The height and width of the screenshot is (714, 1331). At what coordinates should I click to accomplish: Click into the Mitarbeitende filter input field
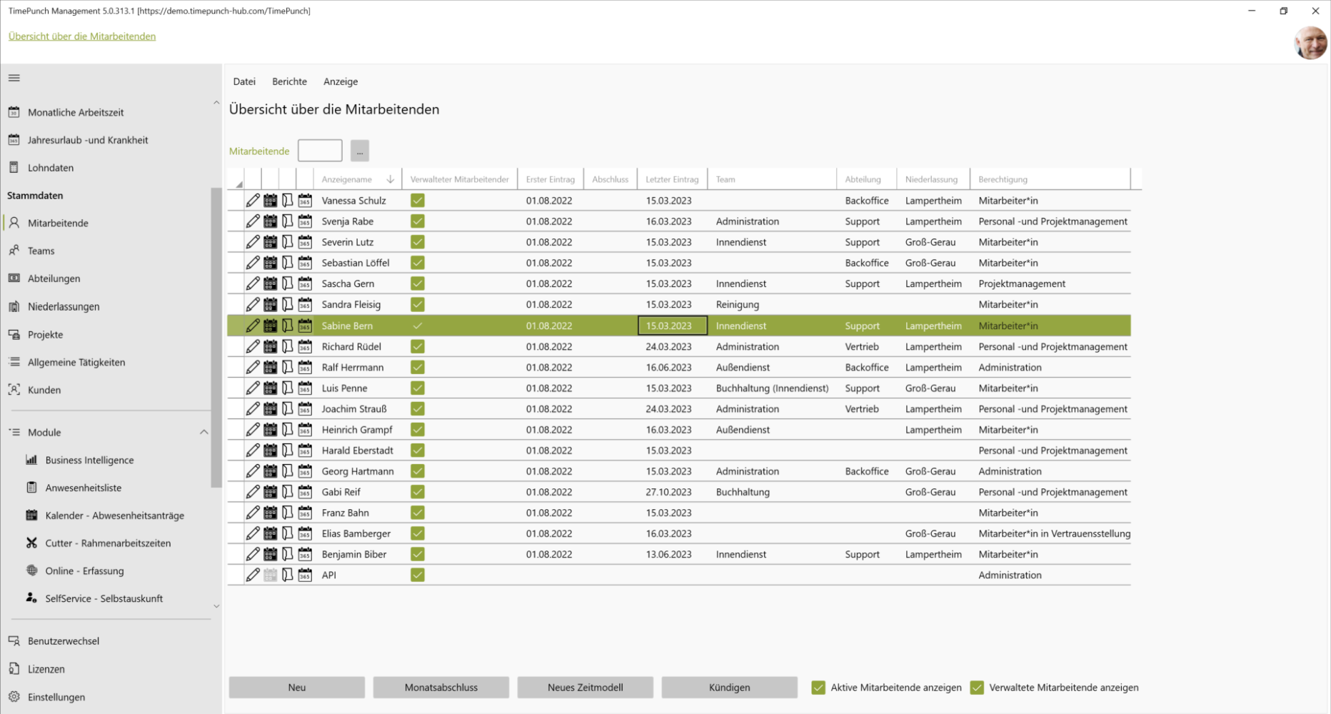320,151
